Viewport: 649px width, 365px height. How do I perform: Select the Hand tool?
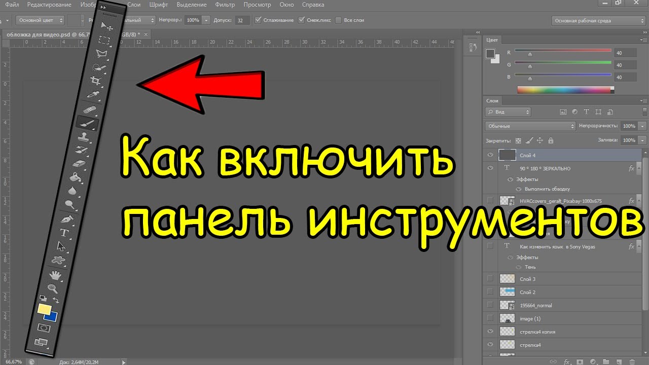[x=55, y=275]
